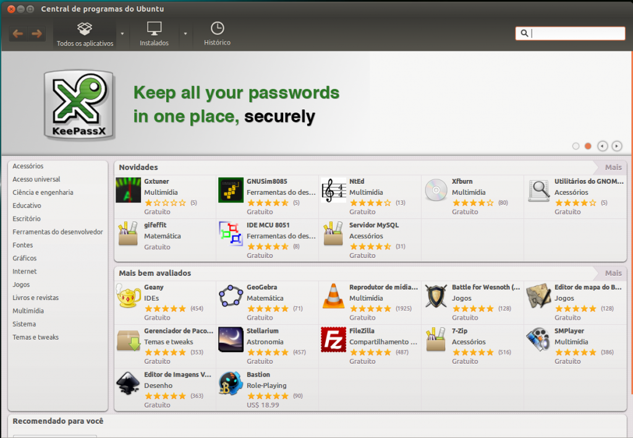Show the Instalados software view
Screen dimensions: 633x438
154,34
